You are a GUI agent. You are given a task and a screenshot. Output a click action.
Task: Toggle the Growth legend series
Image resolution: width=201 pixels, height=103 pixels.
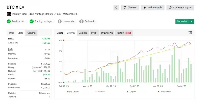(100, 92)
